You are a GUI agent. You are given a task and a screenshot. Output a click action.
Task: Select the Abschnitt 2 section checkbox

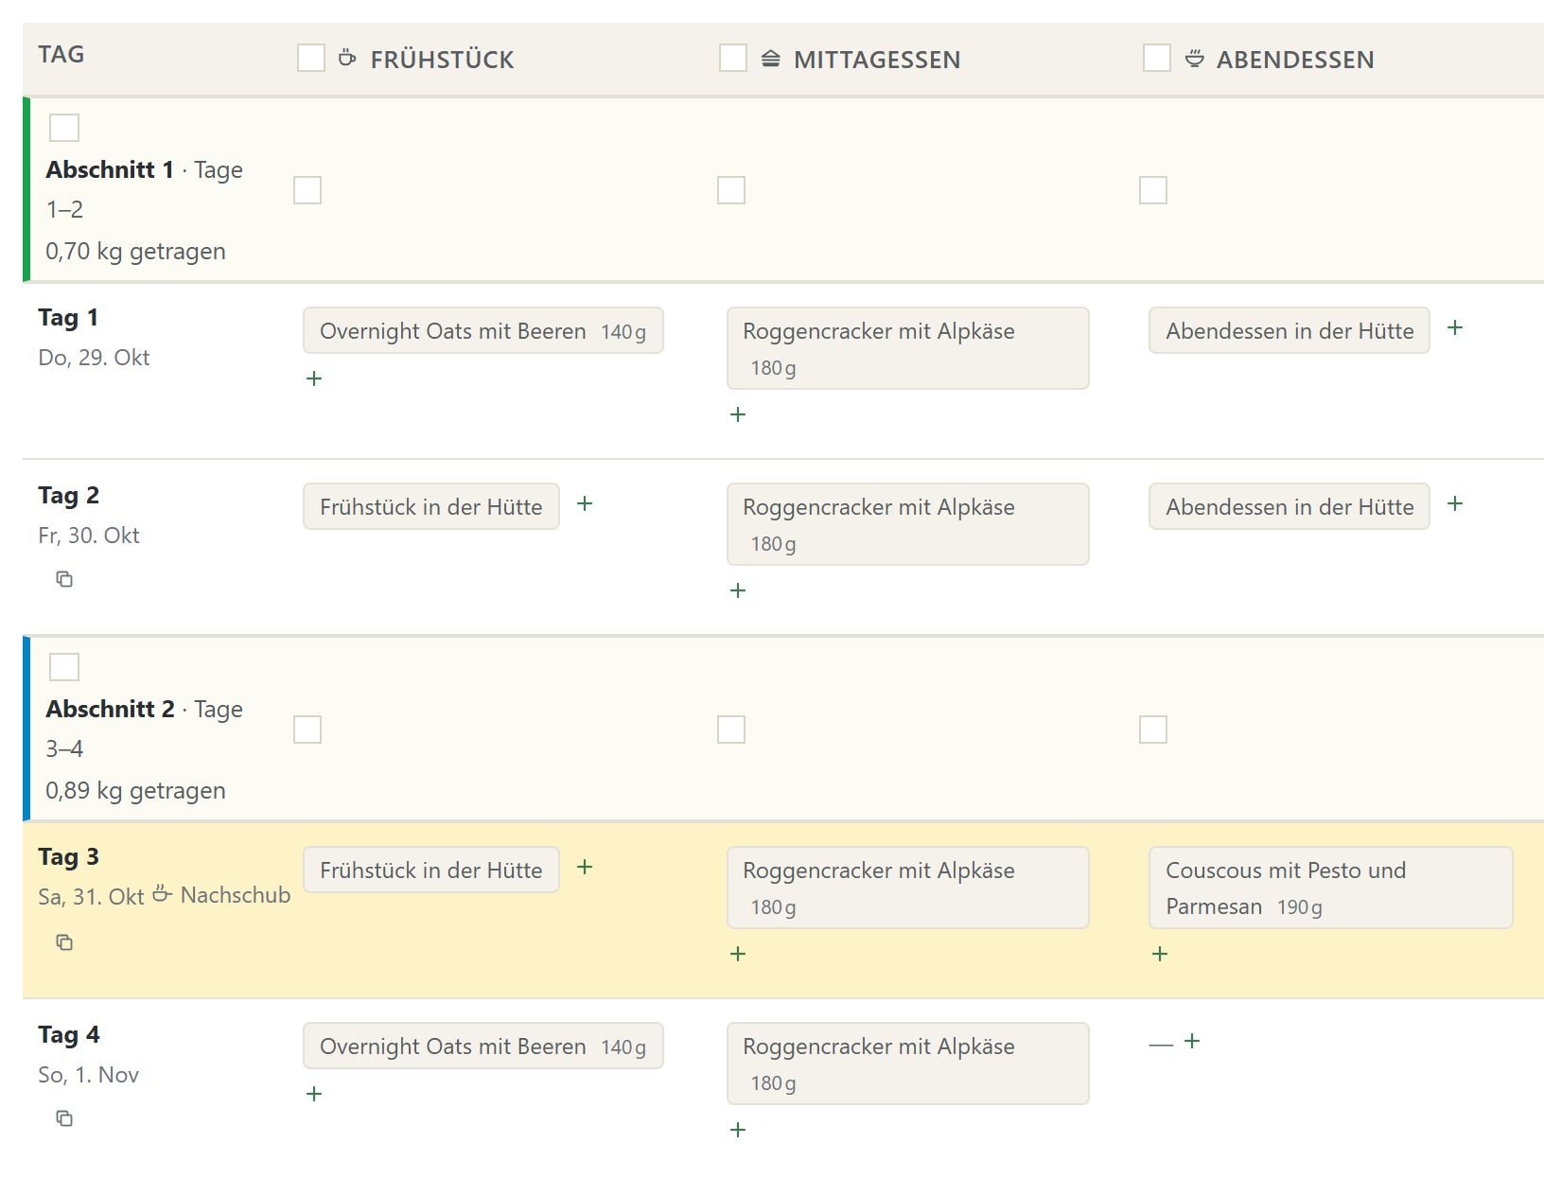(x=64, y=667)
